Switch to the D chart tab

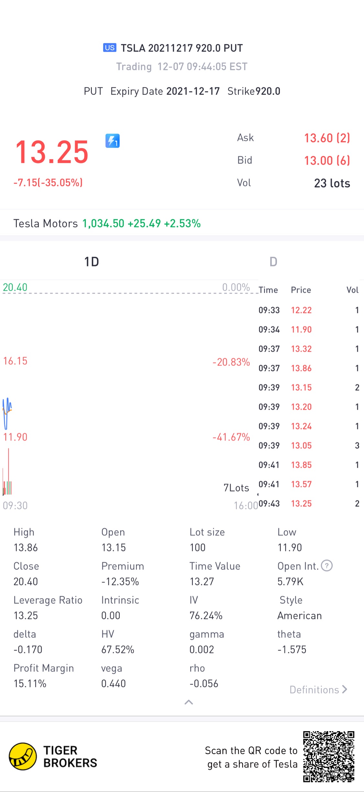click(273, 262)
